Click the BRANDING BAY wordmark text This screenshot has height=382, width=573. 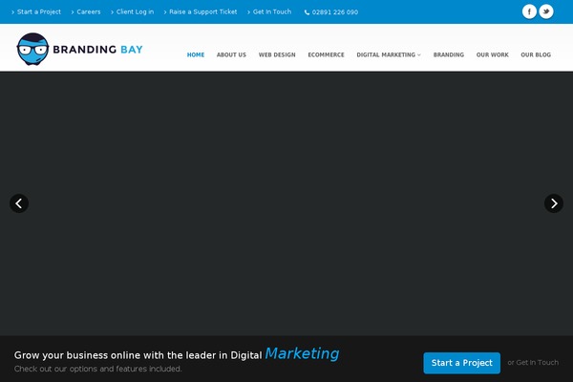click(98, 50)
